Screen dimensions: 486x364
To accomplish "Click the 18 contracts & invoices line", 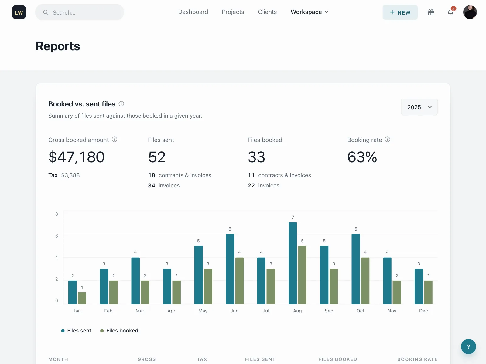I will 180,175.
